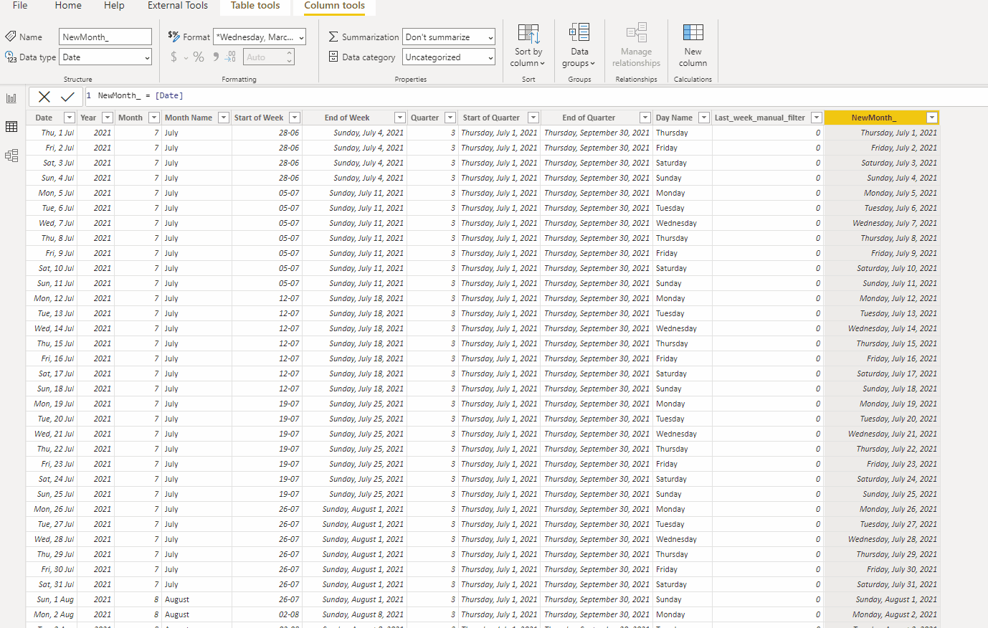Select the Last_week_manual_filter column header
The image size is (988, 628).
pos(760,118)
